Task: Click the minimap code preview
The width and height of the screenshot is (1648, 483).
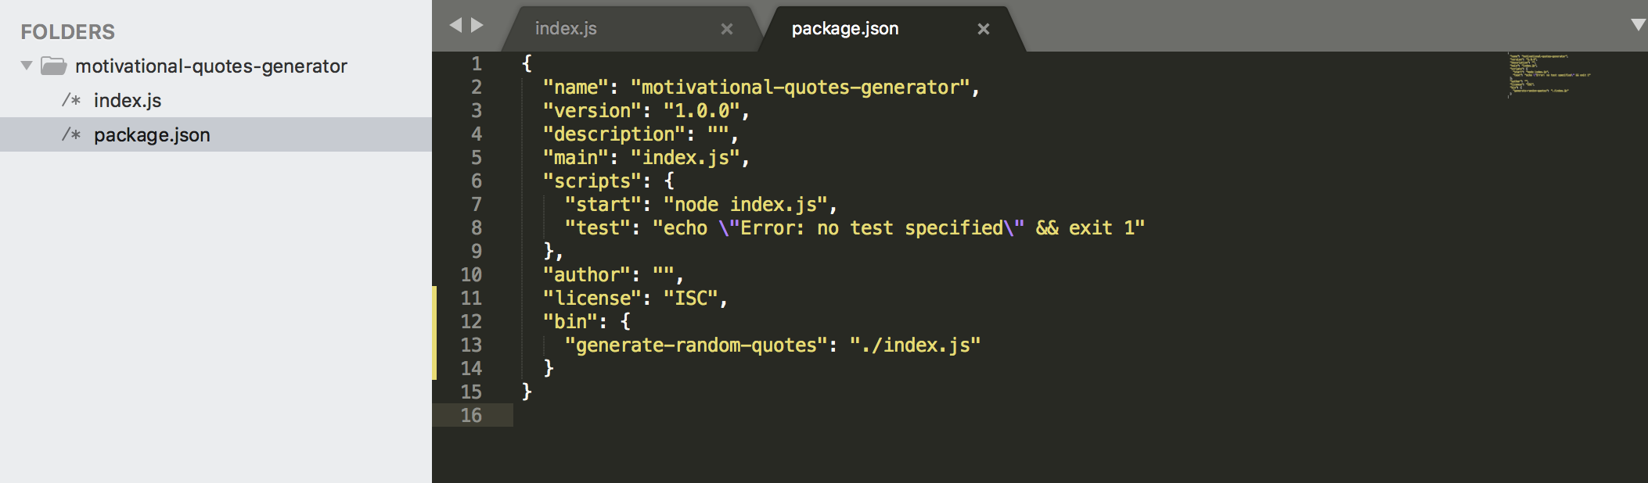Action: tap(1548, 74)
